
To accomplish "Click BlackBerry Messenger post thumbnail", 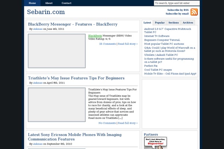I will point(57,51).
